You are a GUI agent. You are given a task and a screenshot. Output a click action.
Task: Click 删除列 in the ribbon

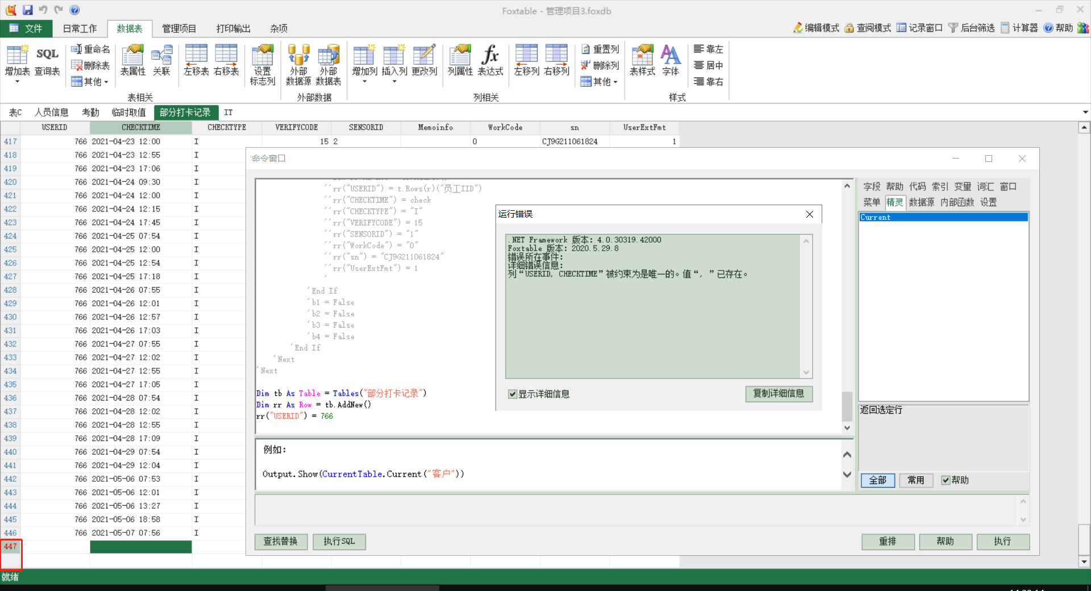(x=600, y=65)
